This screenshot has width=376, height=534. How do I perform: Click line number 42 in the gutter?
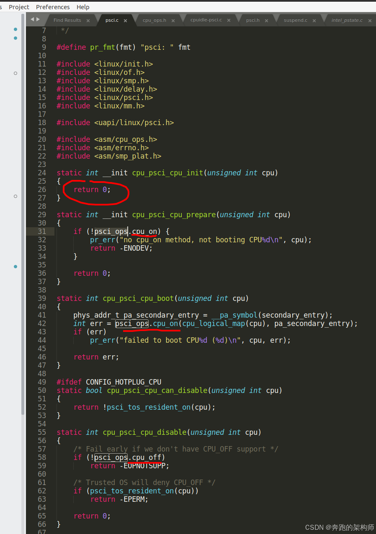coord(42,323)
